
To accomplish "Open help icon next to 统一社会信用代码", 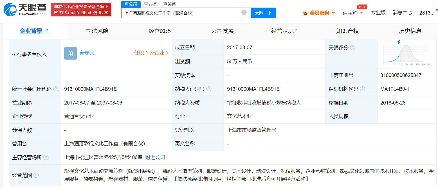I will pyautogui.click(x=56, y=89).
